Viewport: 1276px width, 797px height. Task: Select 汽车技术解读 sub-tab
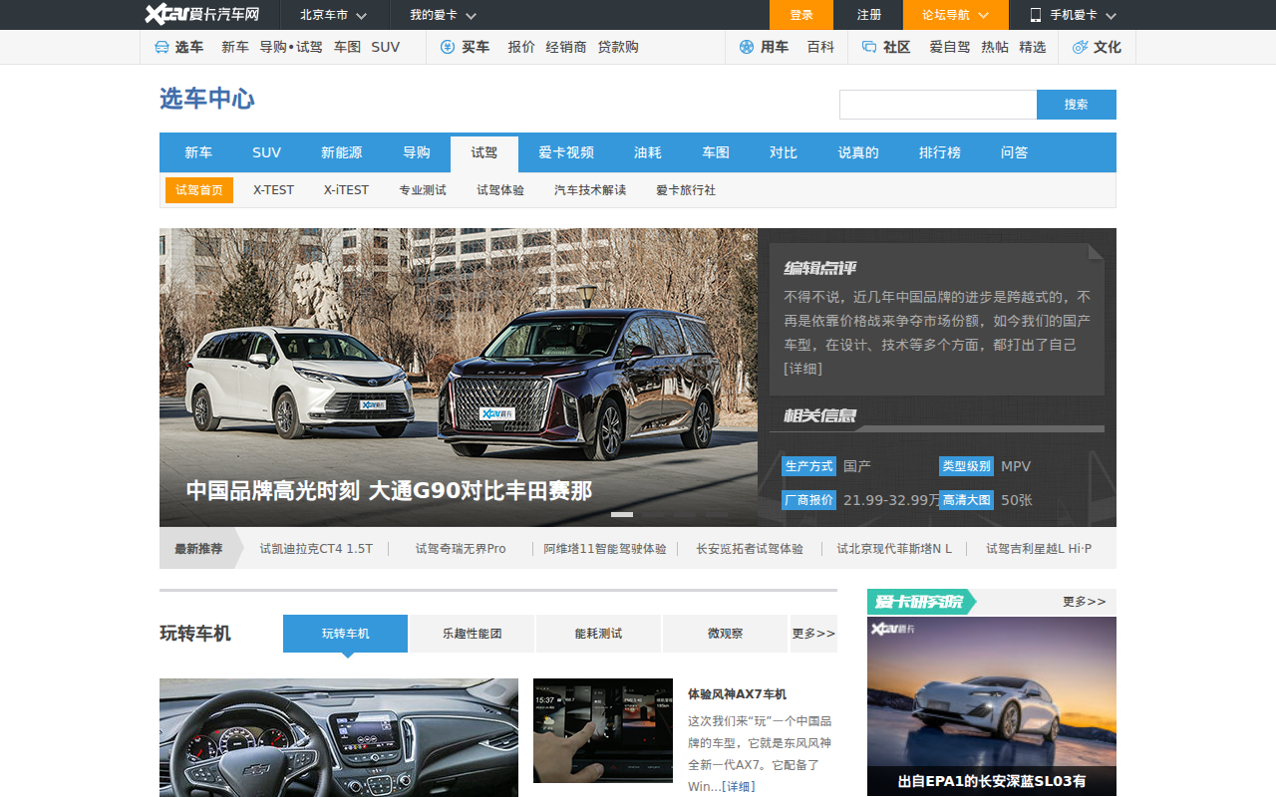[590, 190]
